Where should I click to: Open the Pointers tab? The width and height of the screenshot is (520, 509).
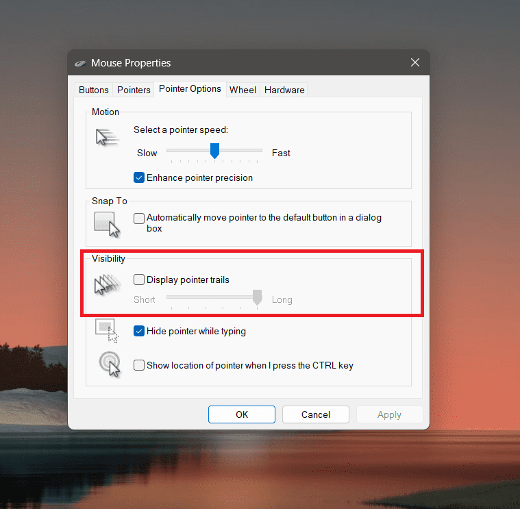click(x=134, y=90)
